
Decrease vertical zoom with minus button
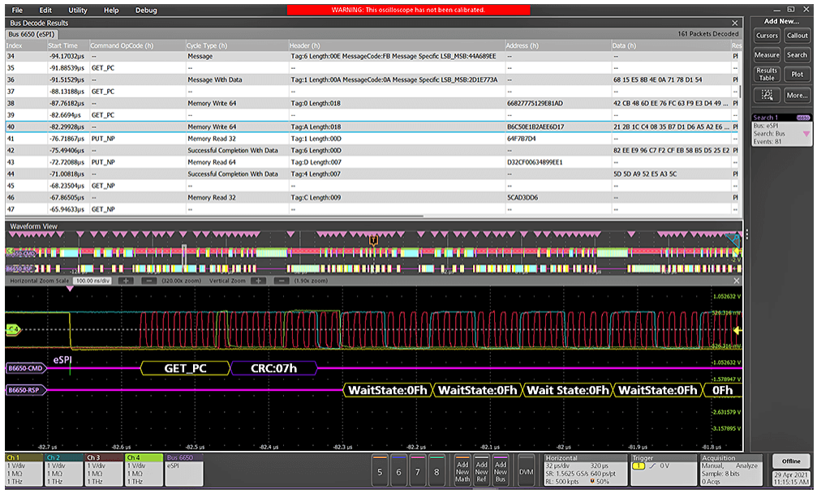tap(282, 281)
